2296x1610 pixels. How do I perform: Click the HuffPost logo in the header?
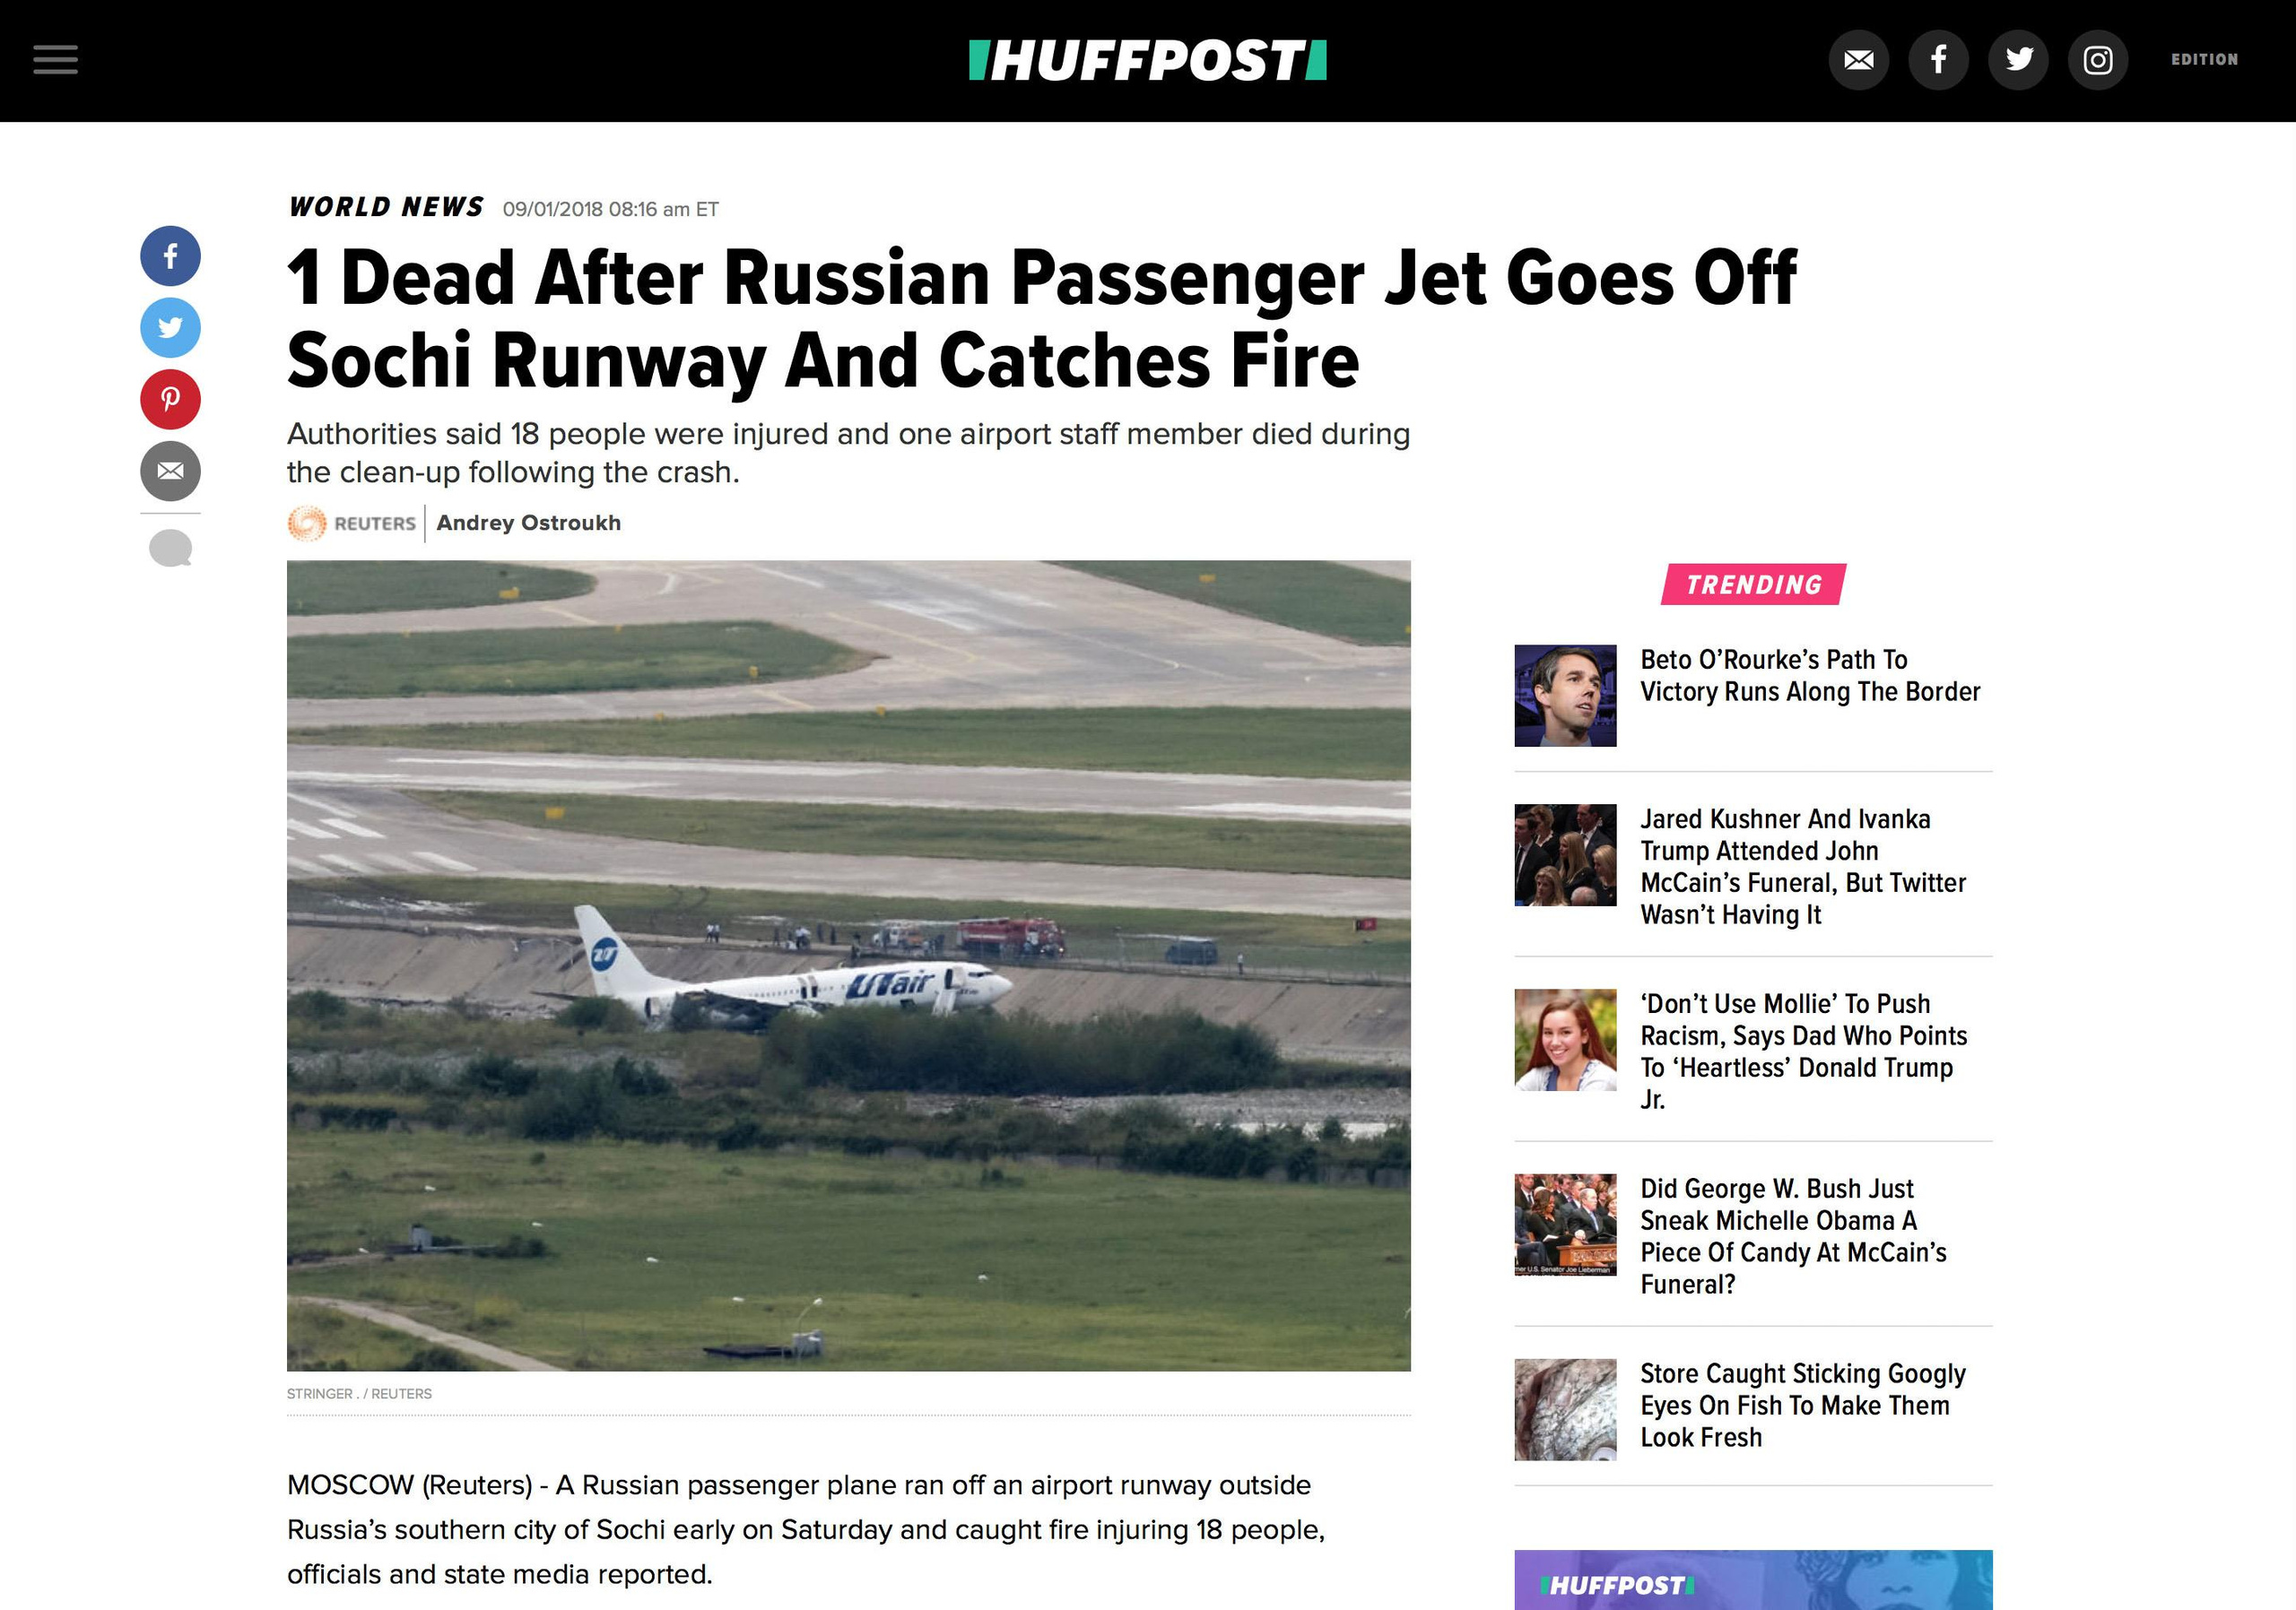(1147, 60)
